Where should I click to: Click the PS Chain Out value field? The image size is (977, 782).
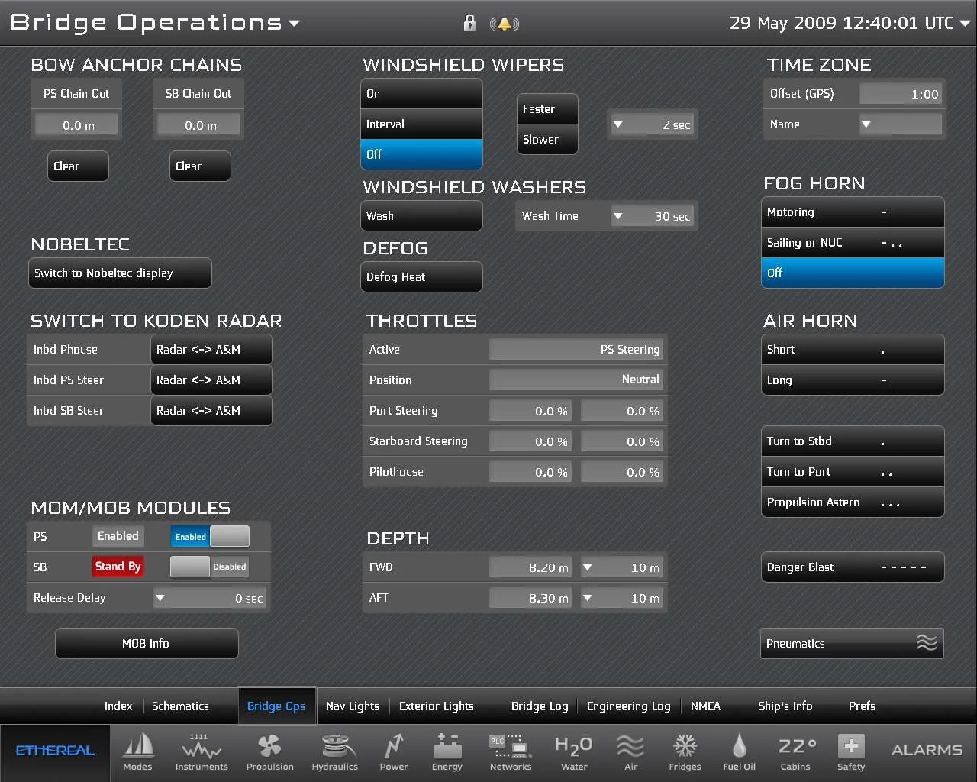pyautogui.click(x=76, y=125)
